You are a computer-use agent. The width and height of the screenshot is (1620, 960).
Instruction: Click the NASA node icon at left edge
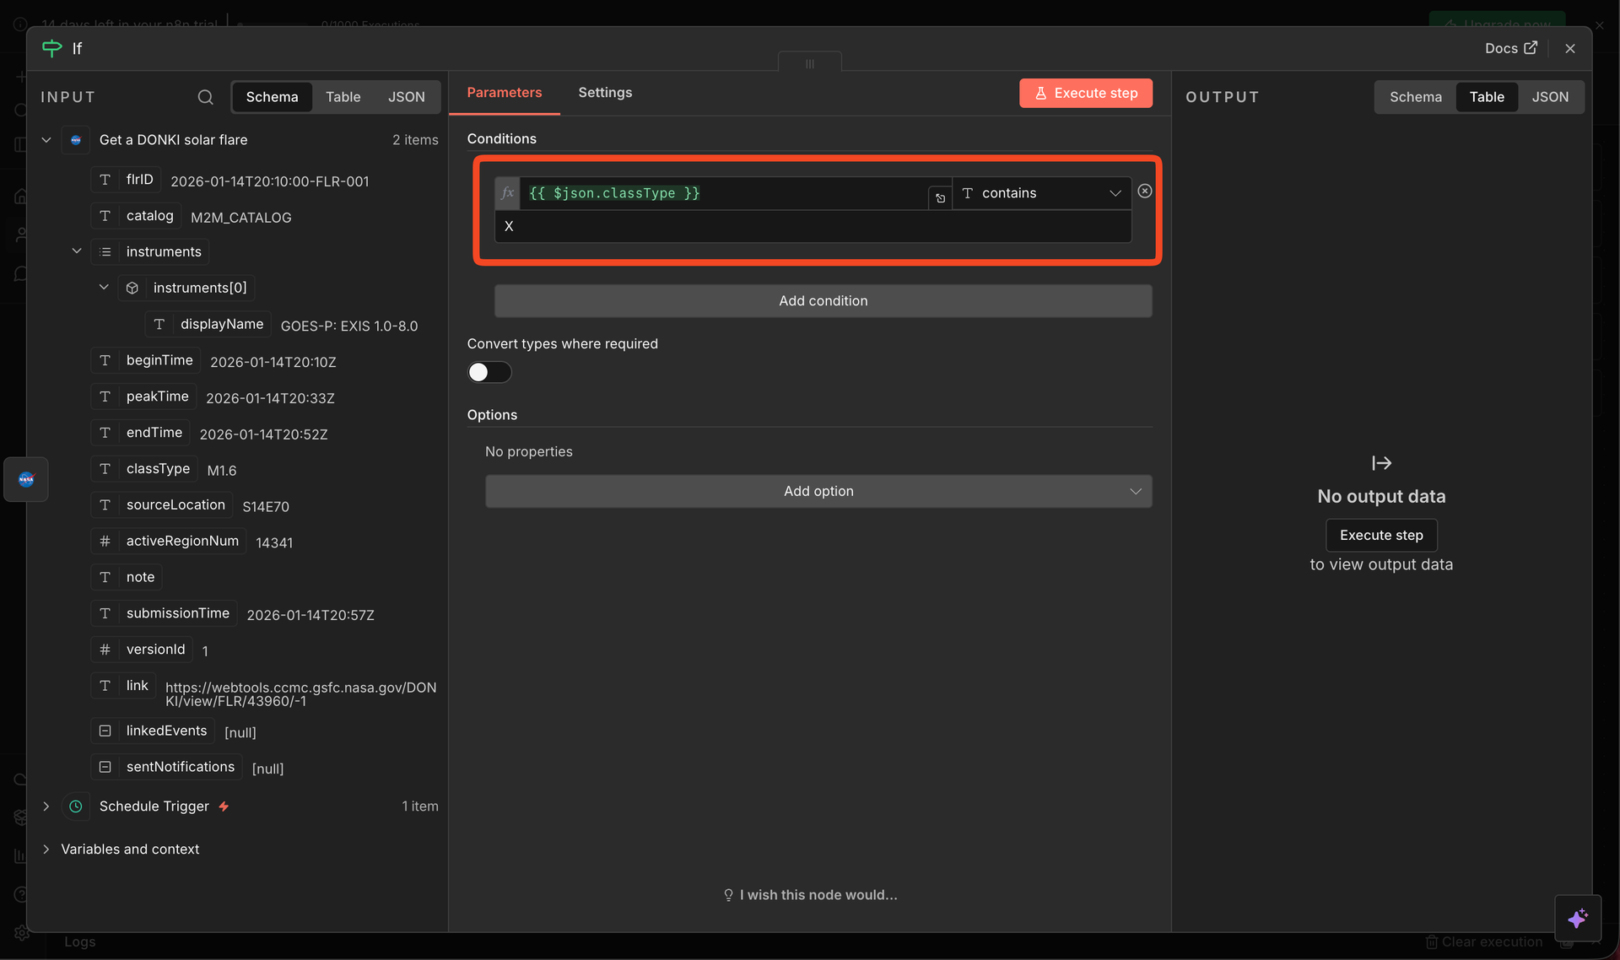26,479
